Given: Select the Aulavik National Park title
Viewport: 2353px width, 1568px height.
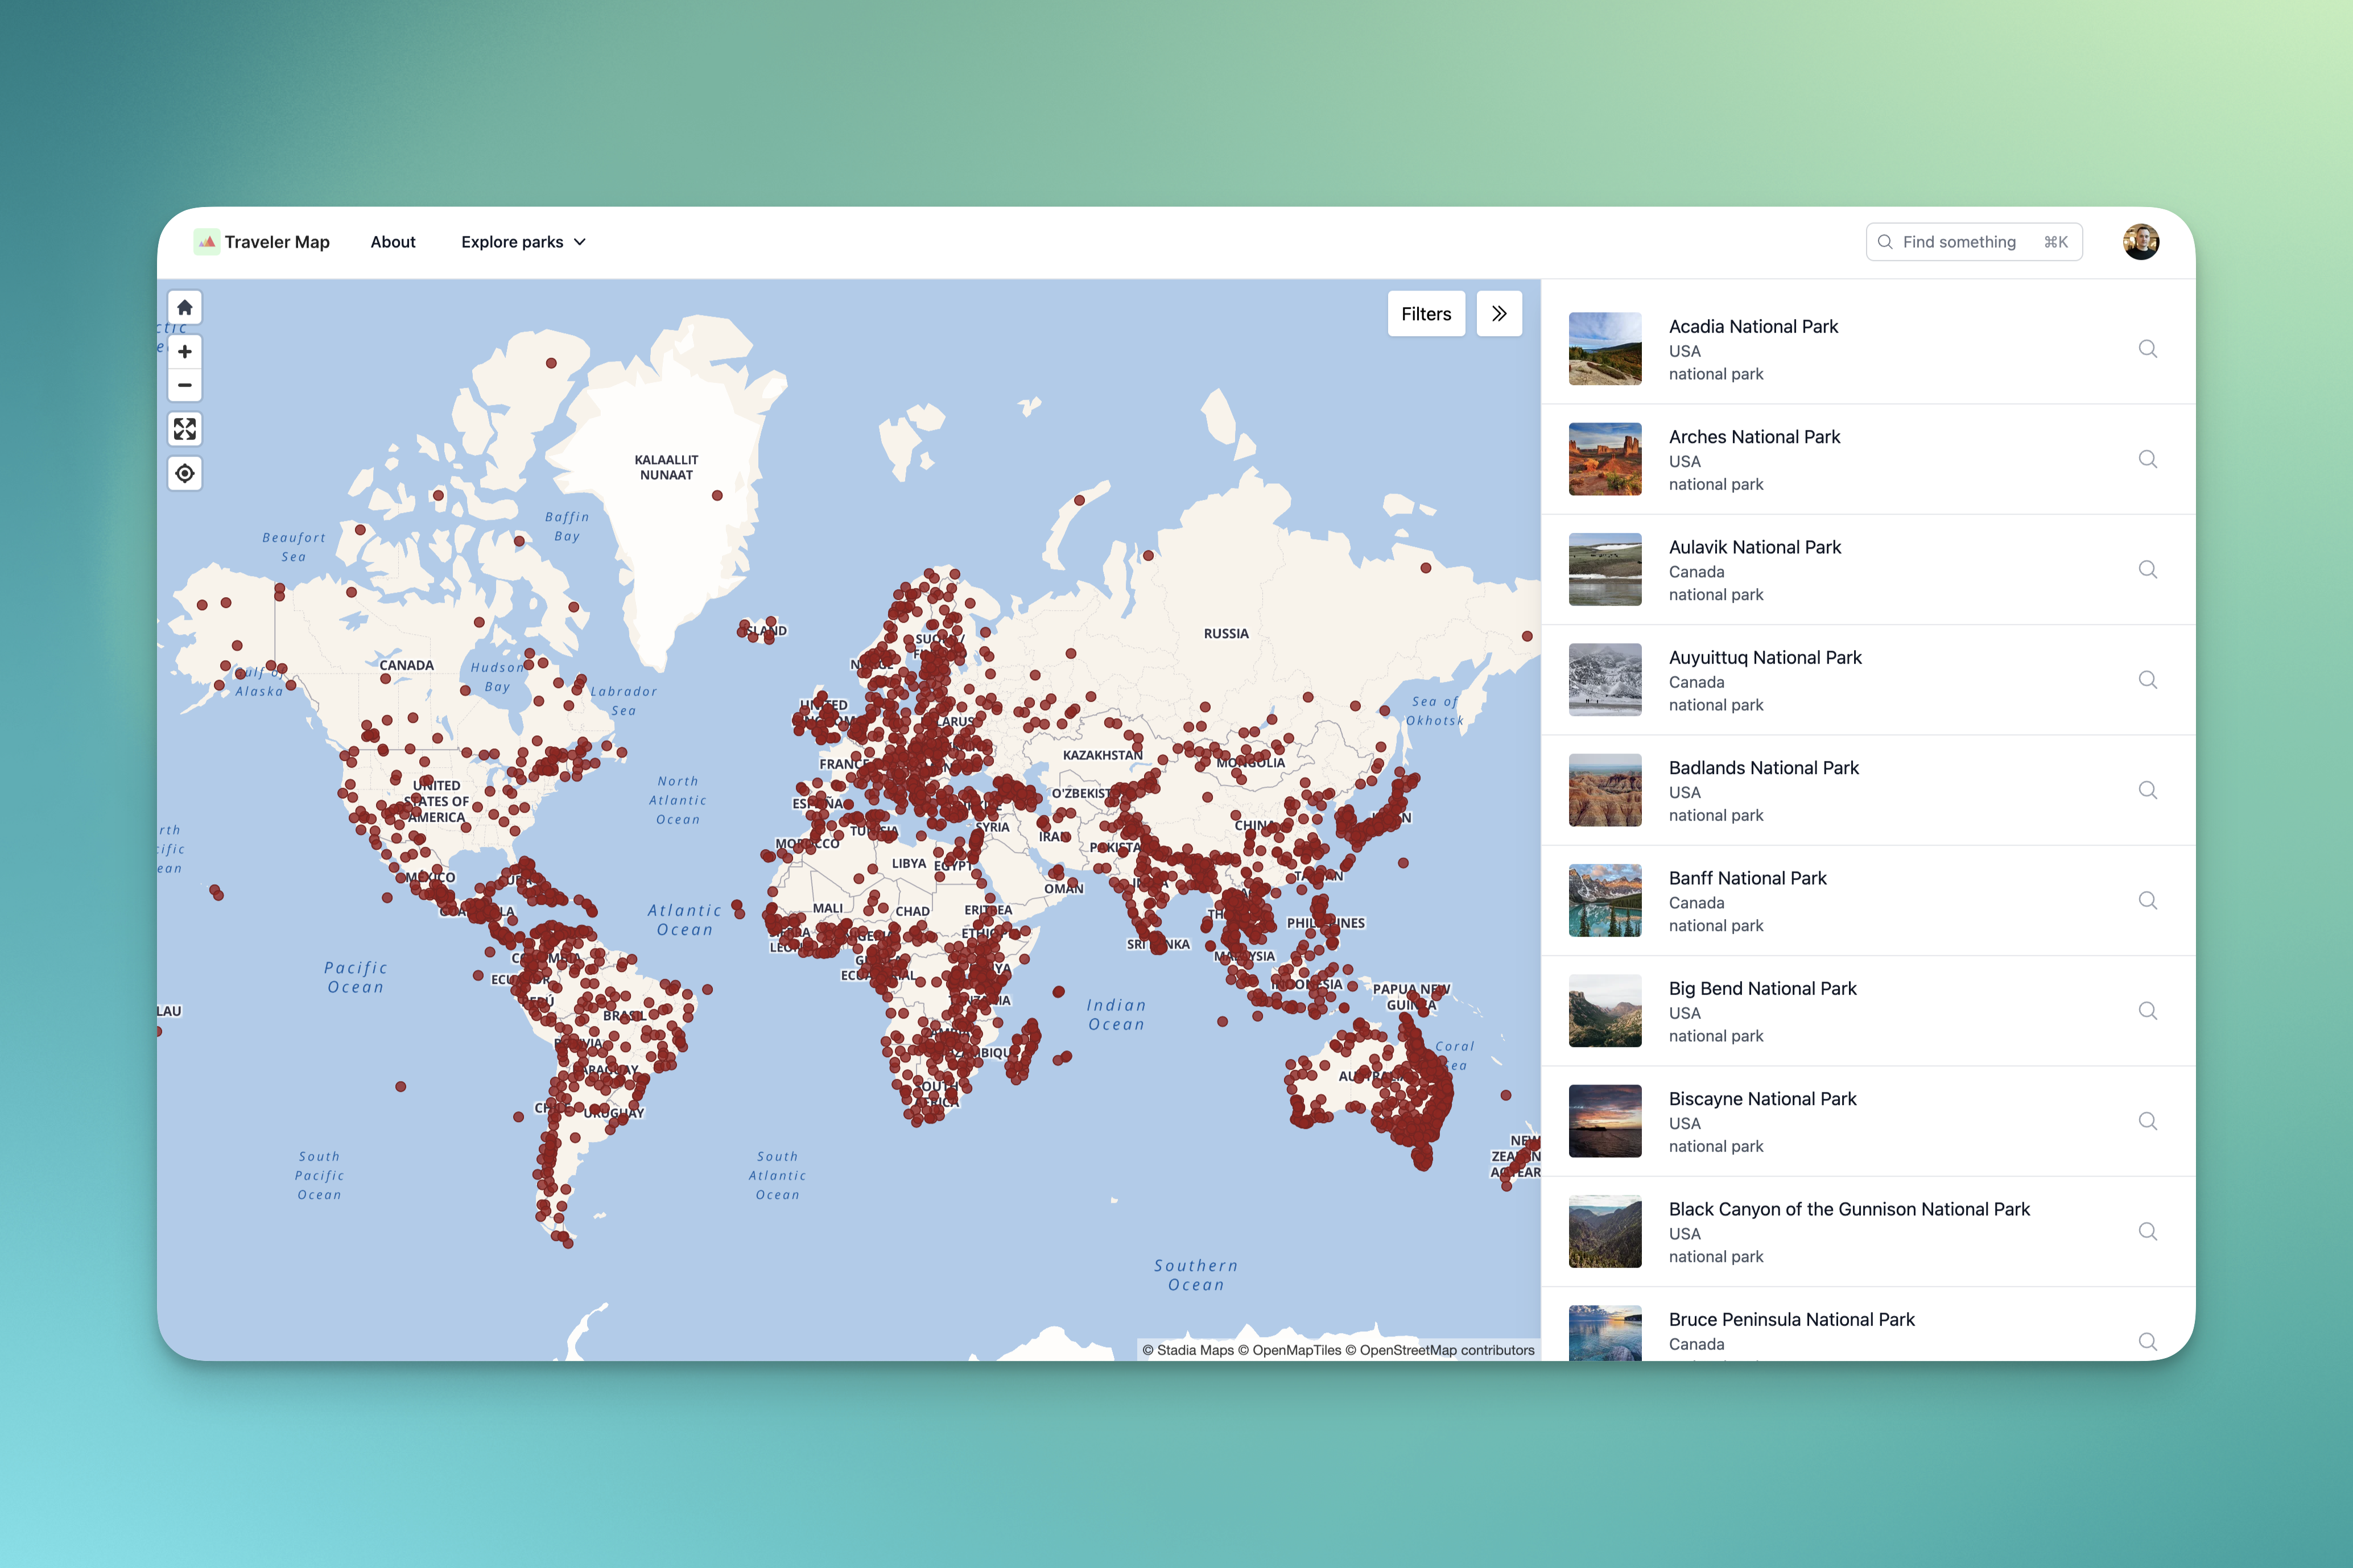Looking at the screenshot, I should (x=1755, y=547).
